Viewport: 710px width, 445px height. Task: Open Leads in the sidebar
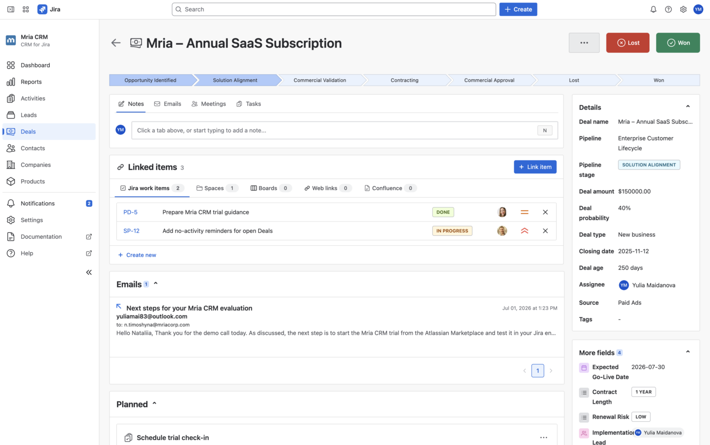49,115
